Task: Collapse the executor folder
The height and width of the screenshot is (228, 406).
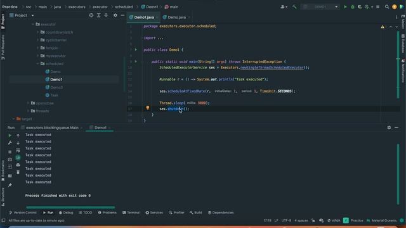Action: (33, 24)
